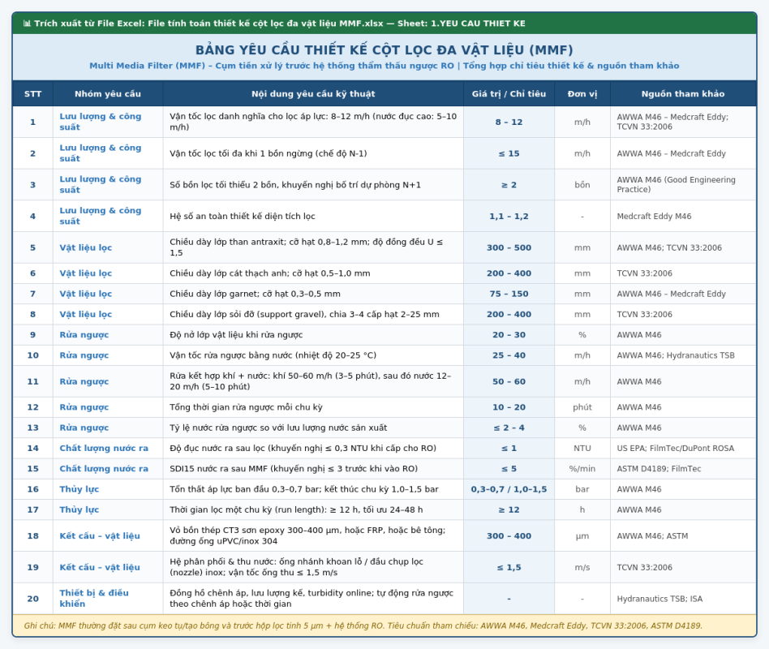Click the description 'Hệ số an toàn thiết kế diện tích lọc'
Viewport: 769px width, 649px height.
point(243,217)
